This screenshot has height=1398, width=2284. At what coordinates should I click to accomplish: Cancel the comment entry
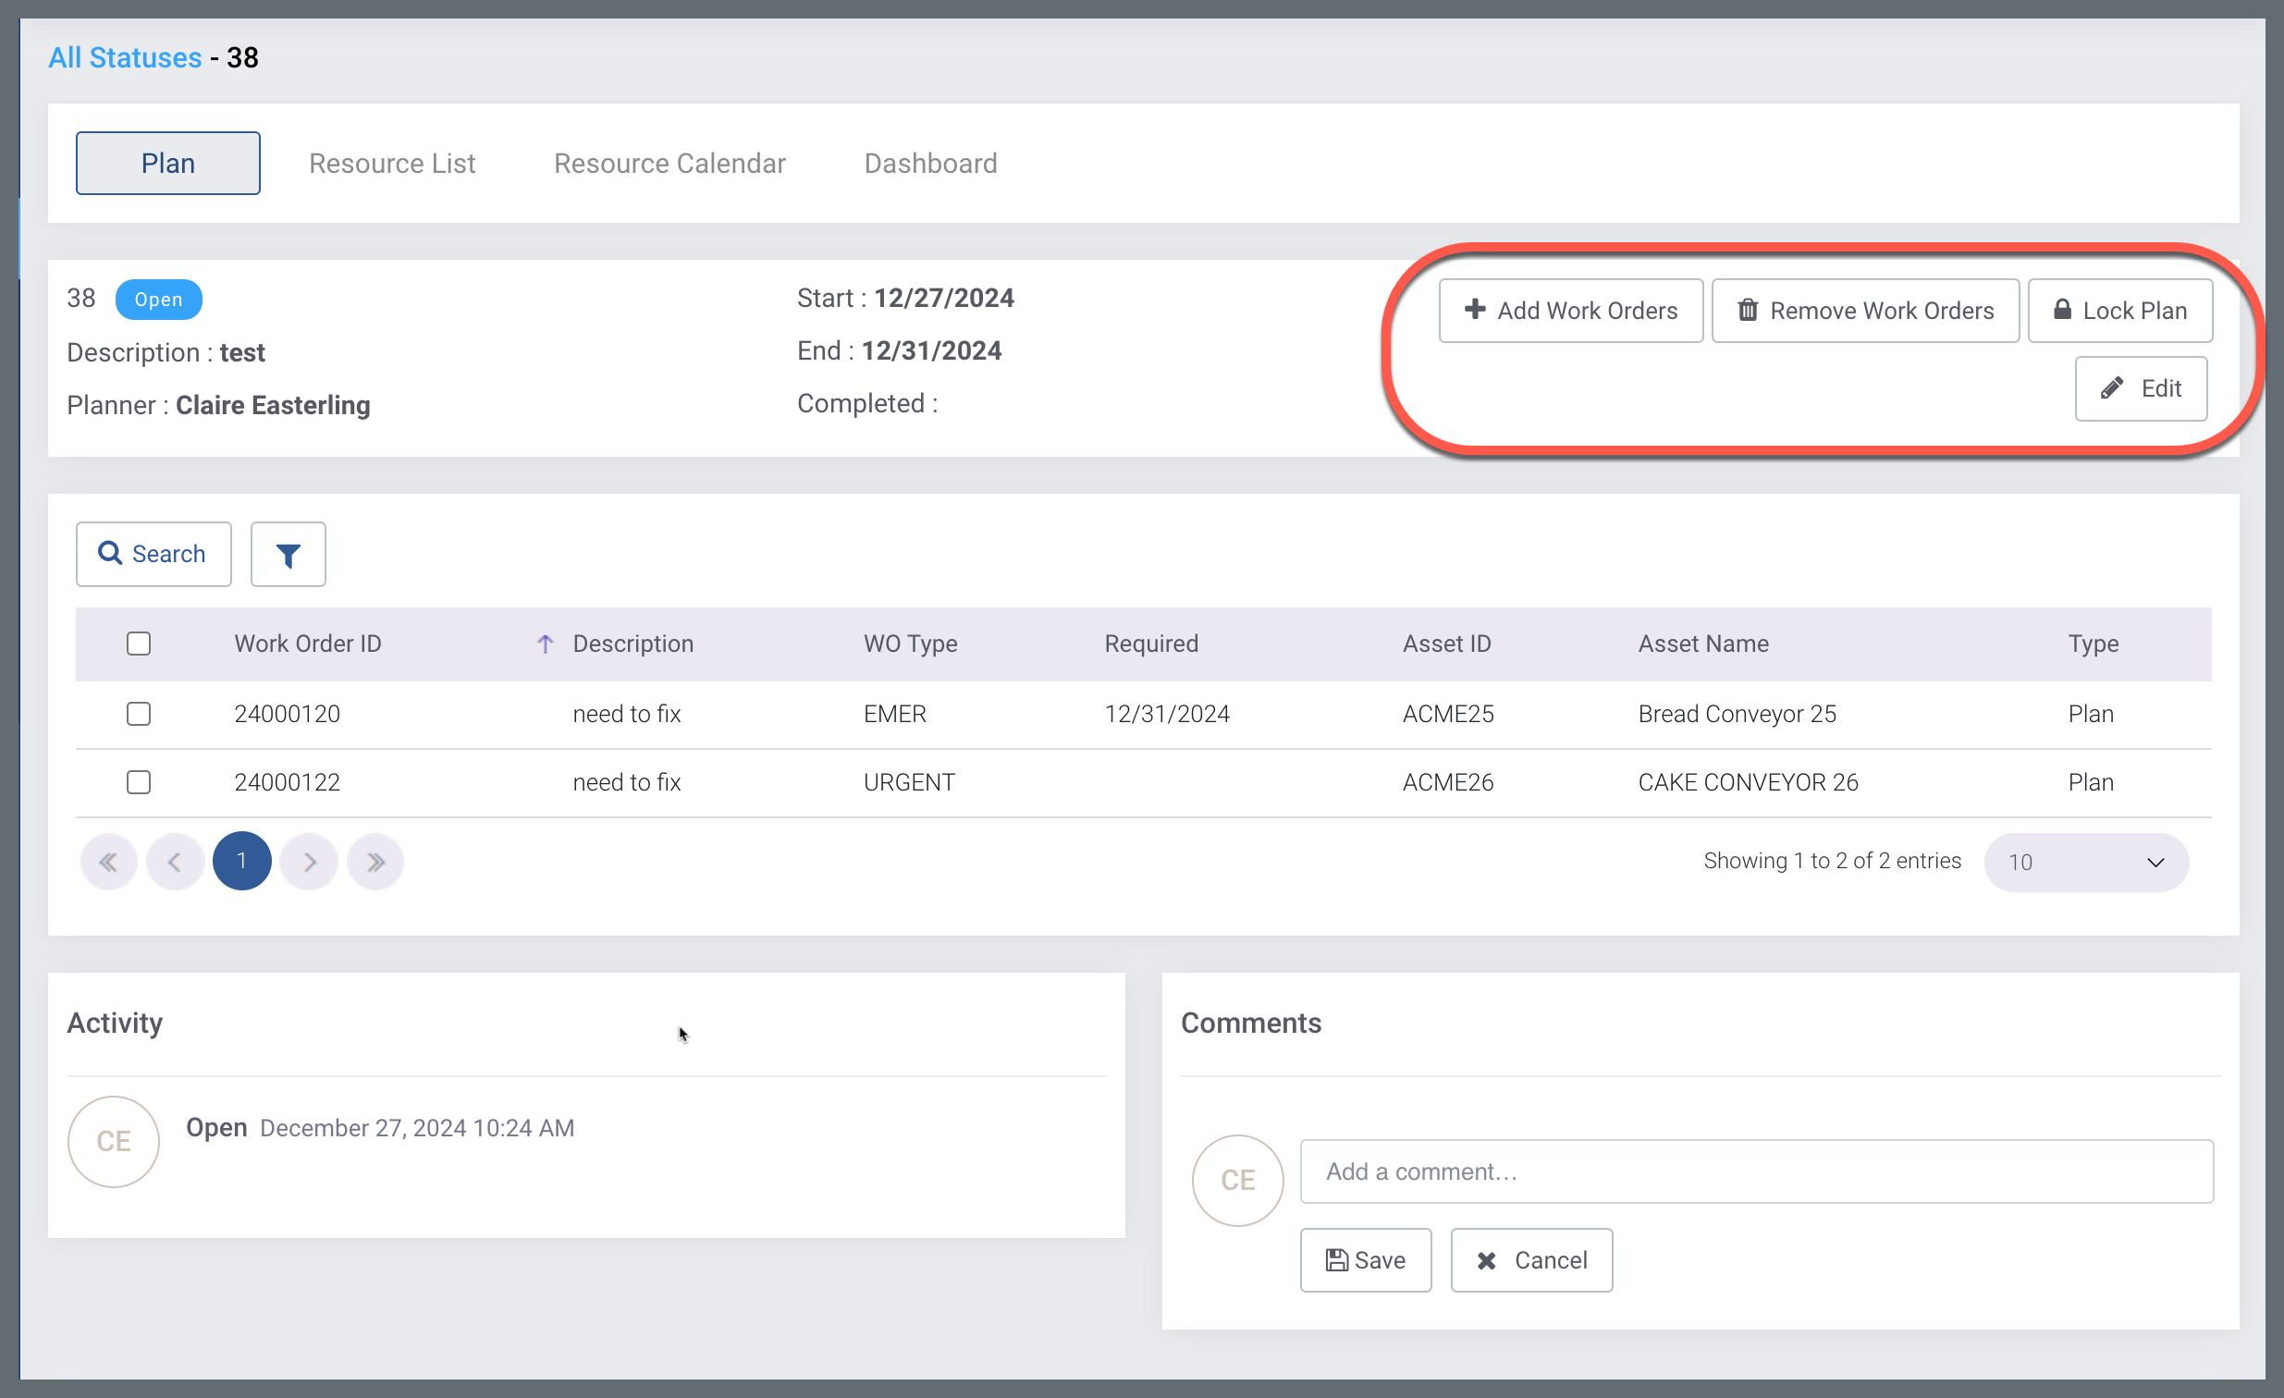click(1530, 1260)
